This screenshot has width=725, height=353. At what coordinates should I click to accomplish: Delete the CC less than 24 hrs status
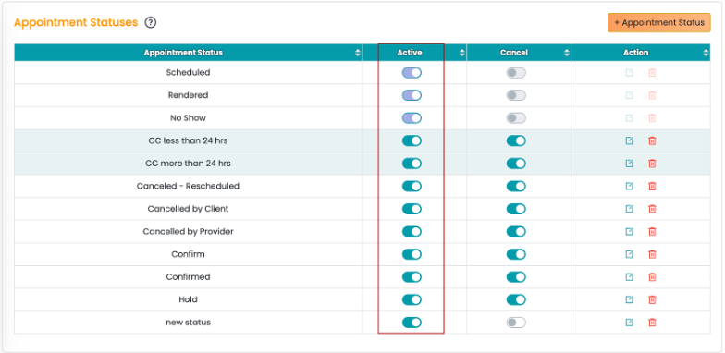coord(652,140)
